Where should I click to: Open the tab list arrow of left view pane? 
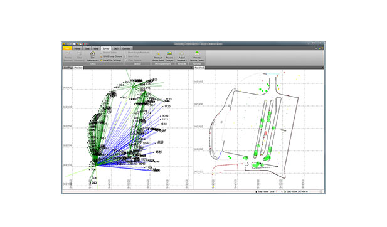click(191, 68)
